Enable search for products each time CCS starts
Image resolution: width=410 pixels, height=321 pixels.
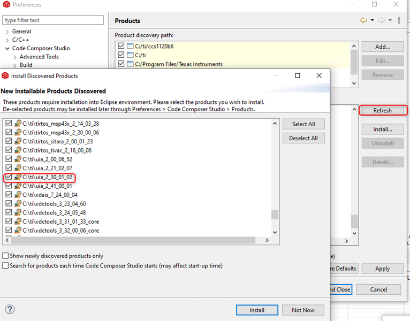5,265
